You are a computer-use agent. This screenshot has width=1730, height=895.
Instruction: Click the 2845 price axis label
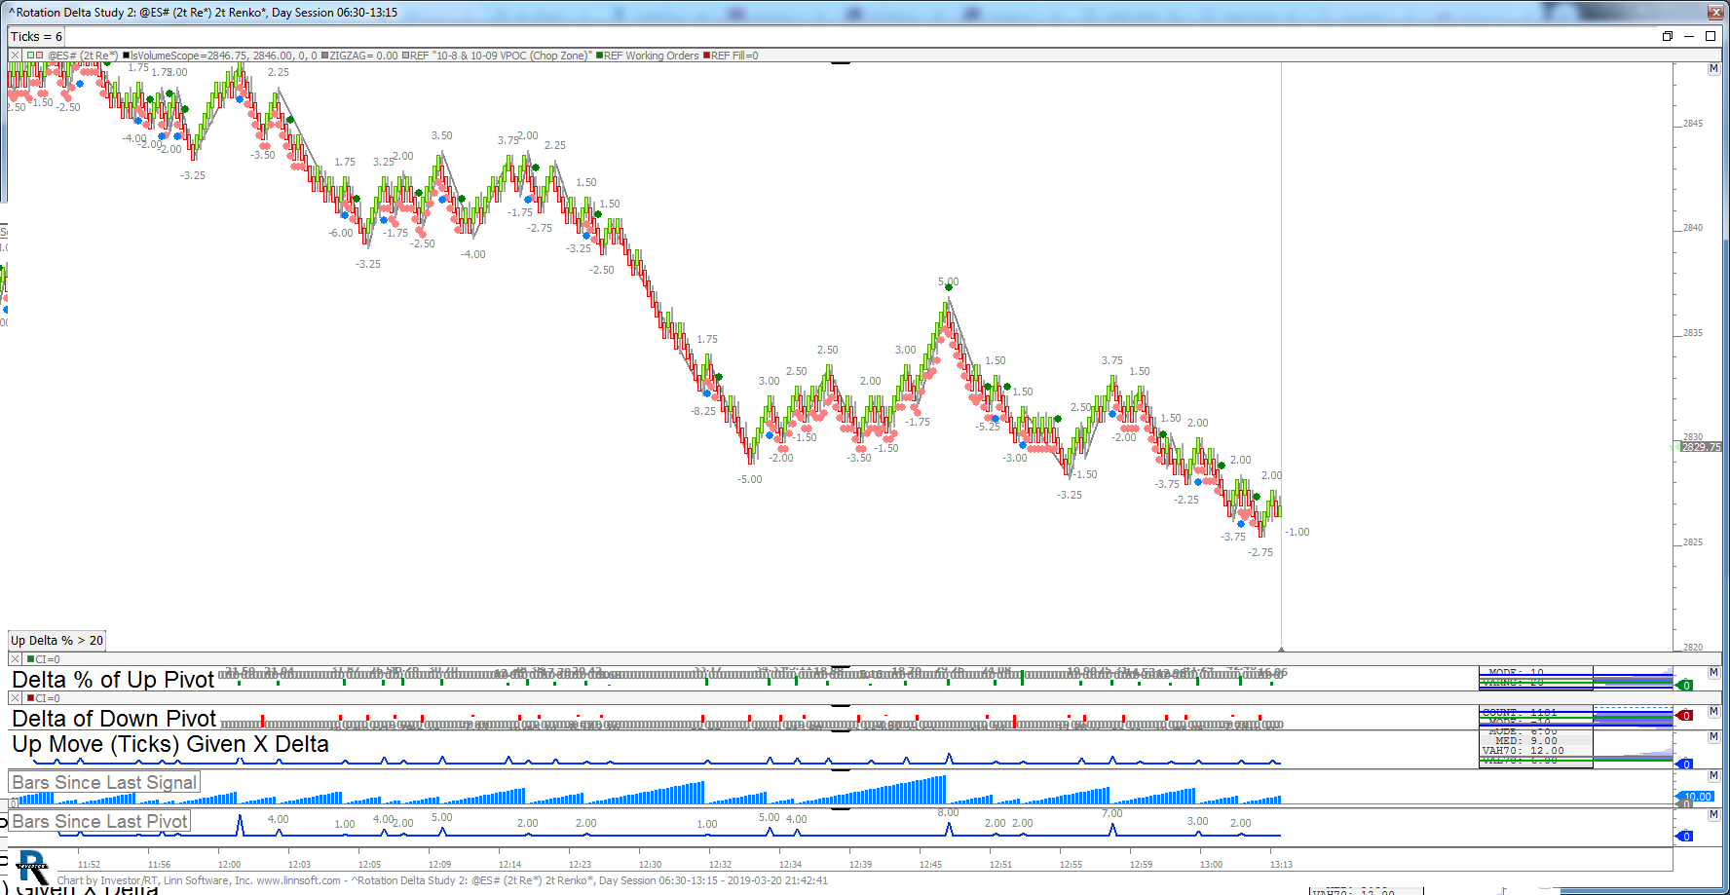point(1693,124)
